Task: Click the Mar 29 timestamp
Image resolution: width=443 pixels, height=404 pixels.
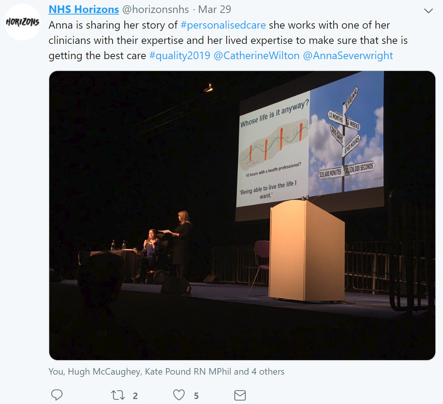Action: click(214, 9)
